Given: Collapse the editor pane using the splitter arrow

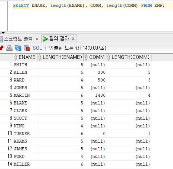Looking at the screenshot, I should pyautogui.click(x=3, y=33).
